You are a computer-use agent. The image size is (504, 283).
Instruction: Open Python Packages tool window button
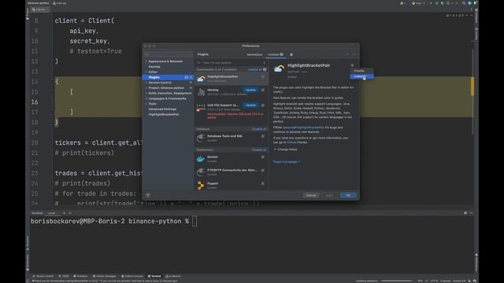tap(105, 276)
